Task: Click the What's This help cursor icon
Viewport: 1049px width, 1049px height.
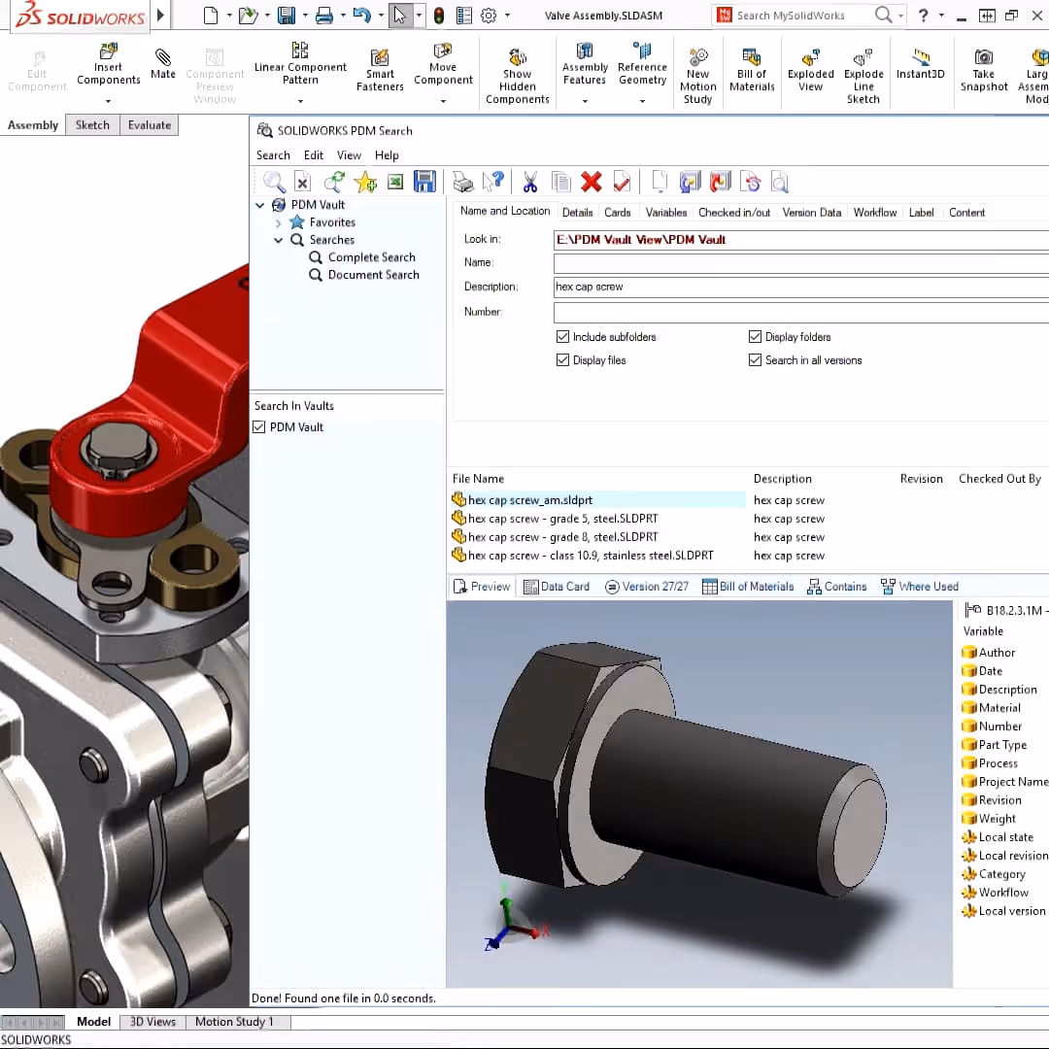Action: [x=493, y=181]
